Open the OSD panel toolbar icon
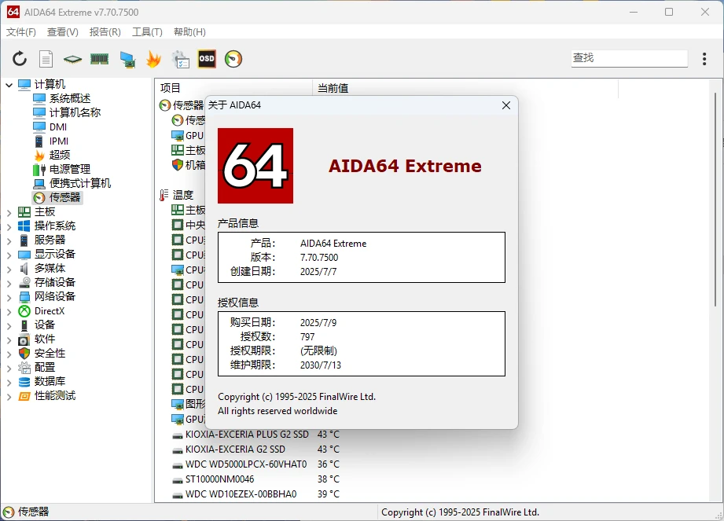This screenshot has width=724, height=521. 207,59
